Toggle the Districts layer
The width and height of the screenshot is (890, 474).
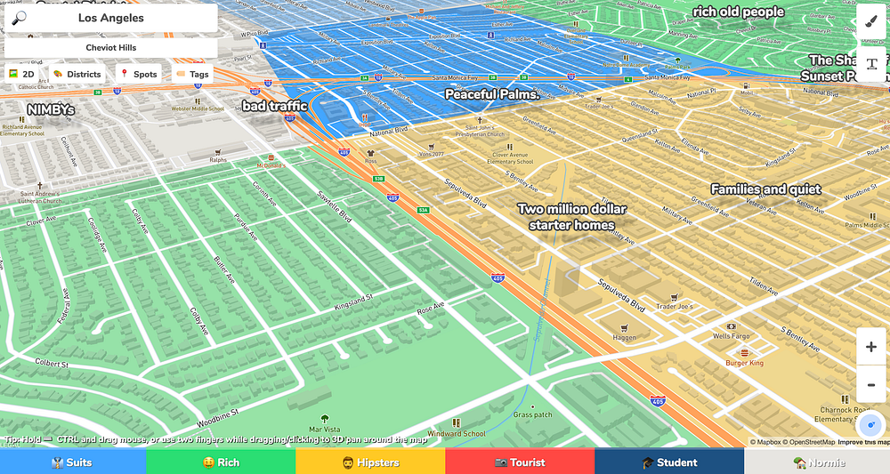point(77,75)
